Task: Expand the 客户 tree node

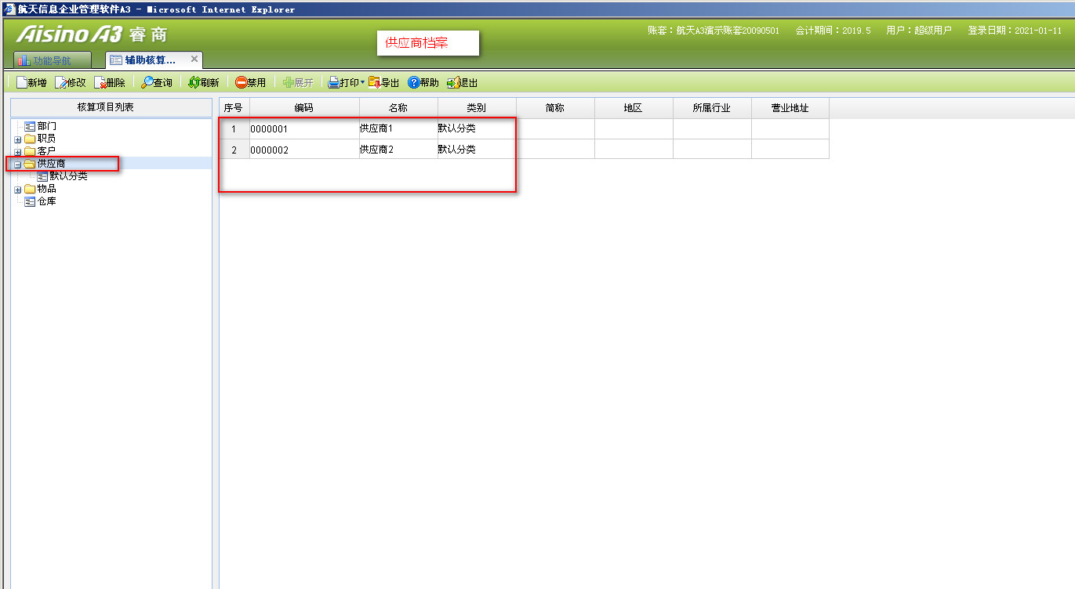Action: [x=17, y=152]
